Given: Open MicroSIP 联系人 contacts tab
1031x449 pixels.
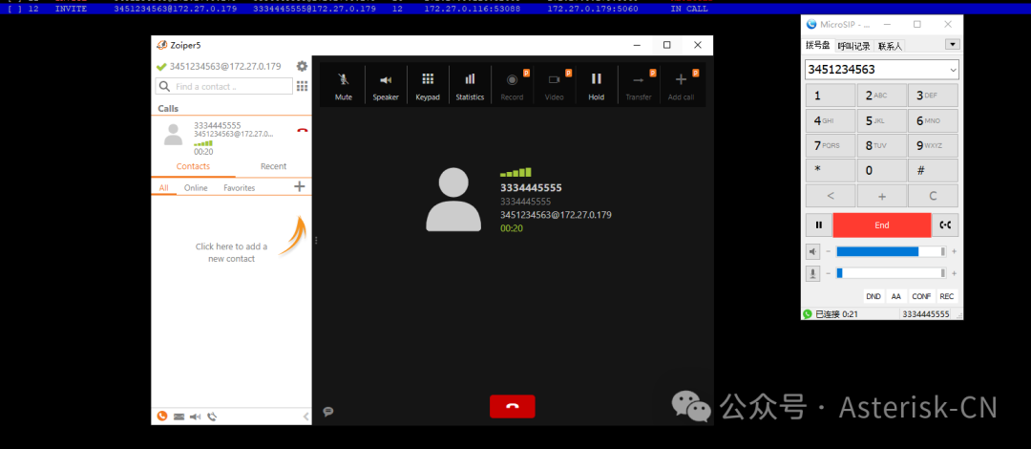Looking at the screenshot, I should [891, 46].
